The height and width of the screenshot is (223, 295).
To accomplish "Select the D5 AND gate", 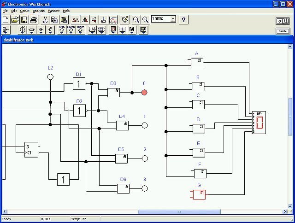I will (x=122, y=158).
